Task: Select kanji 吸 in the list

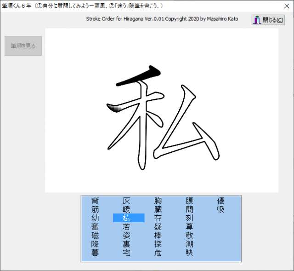Action: tap(221, 209)
